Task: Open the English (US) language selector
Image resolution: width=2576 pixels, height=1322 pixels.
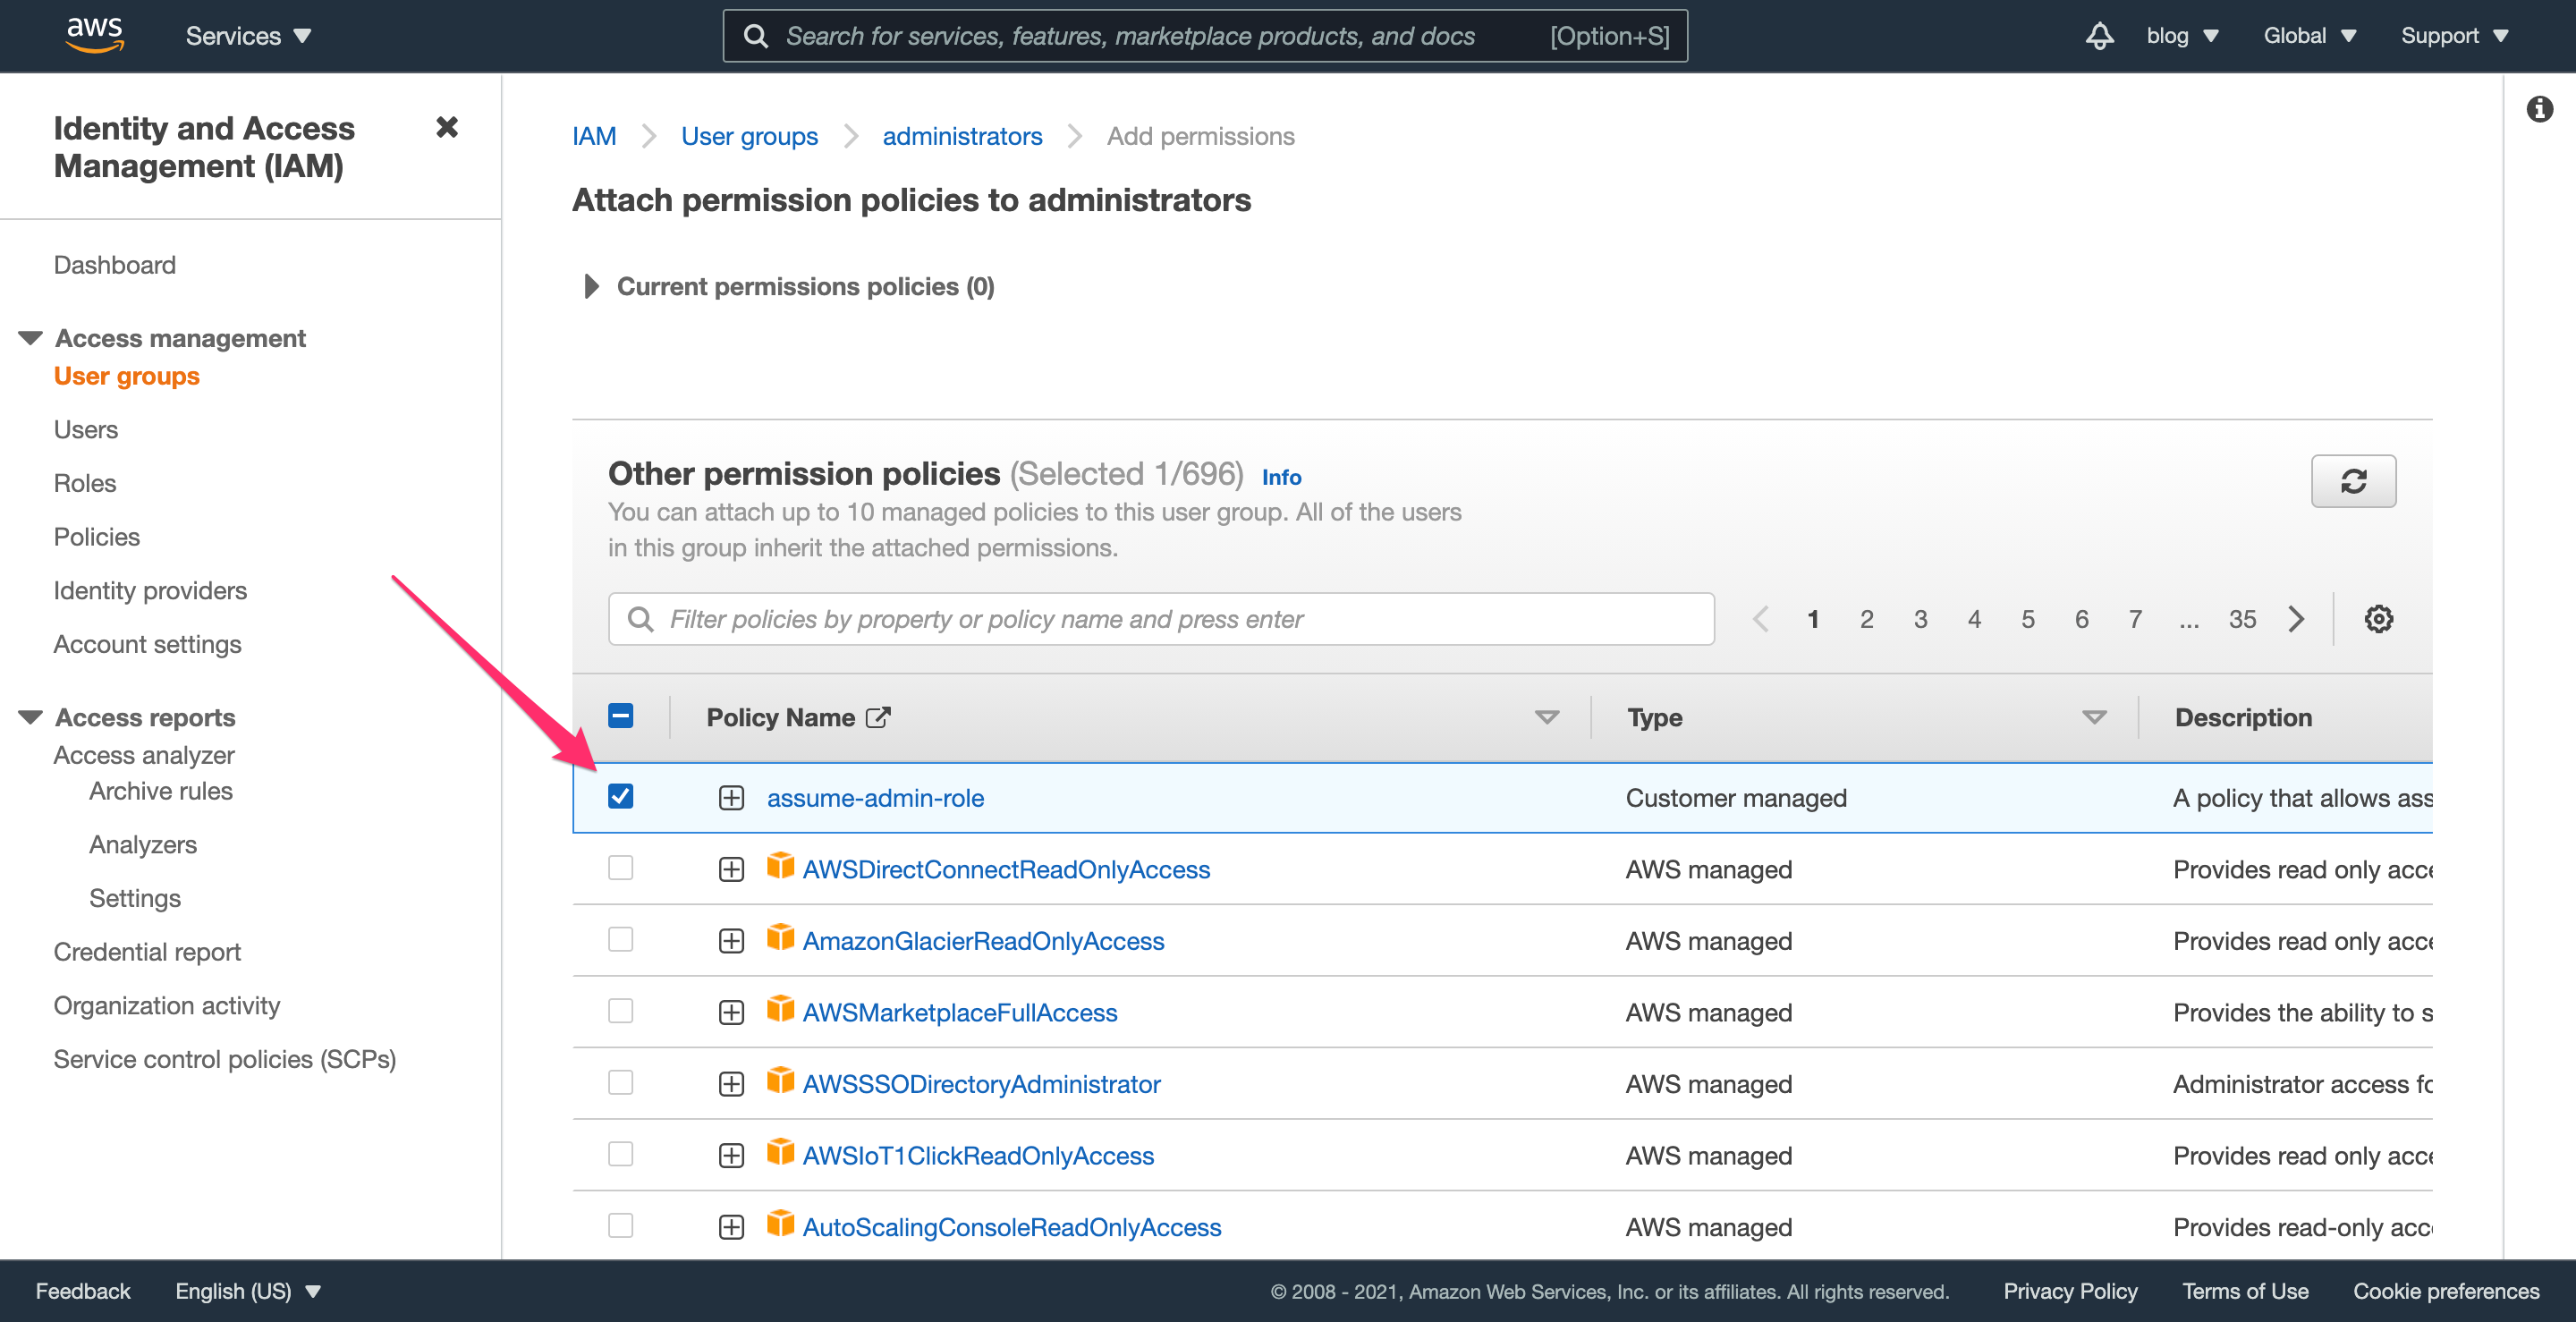Action: click(x=248, y=1291)
